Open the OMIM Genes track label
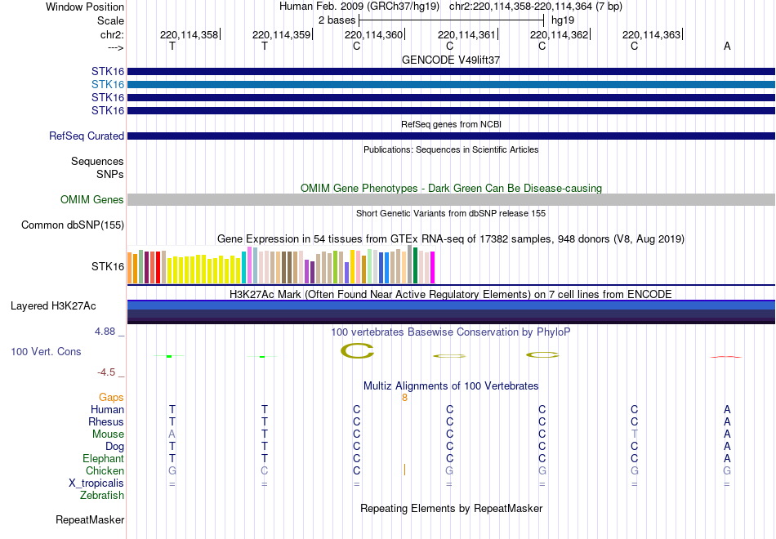Image resolution: width=776 pixels, height=539 pixels. click(x=91, y=199)
